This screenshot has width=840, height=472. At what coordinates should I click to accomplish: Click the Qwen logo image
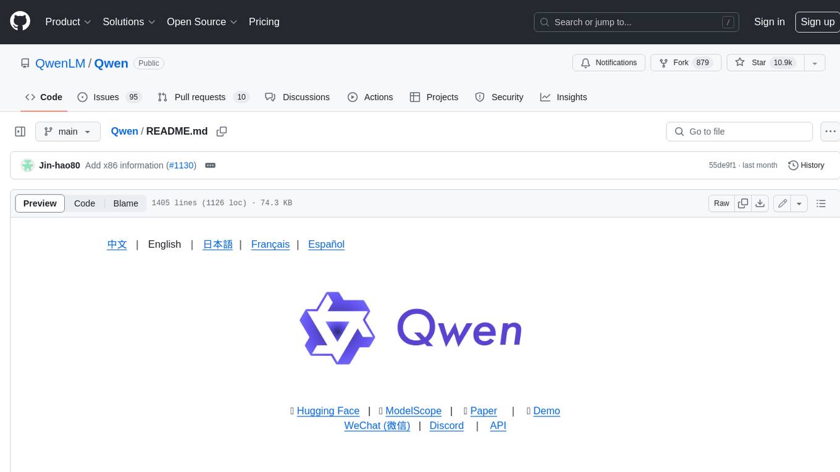coord(411,328)
